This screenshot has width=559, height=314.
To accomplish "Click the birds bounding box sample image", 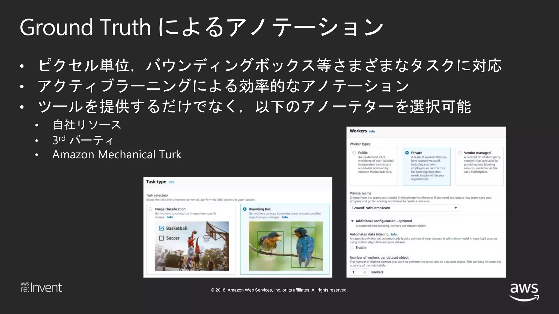I will [286, 246].
